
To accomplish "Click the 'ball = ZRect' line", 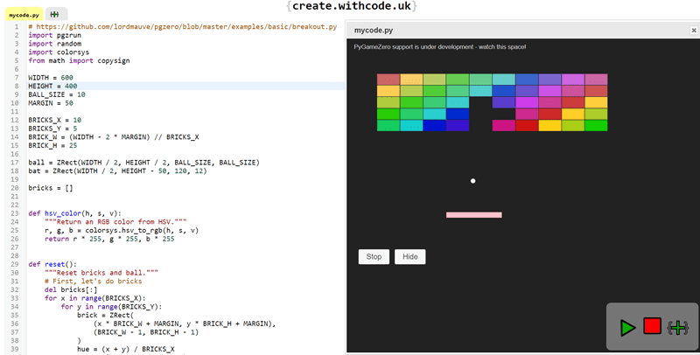I will coord(143,163).
